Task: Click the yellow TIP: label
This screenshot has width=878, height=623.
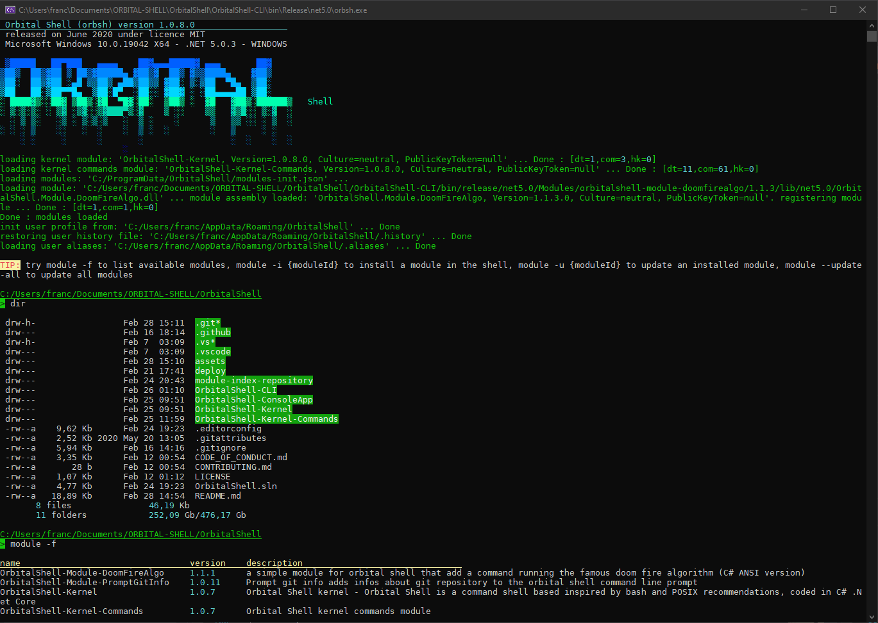Action: (x=10, y=265)
